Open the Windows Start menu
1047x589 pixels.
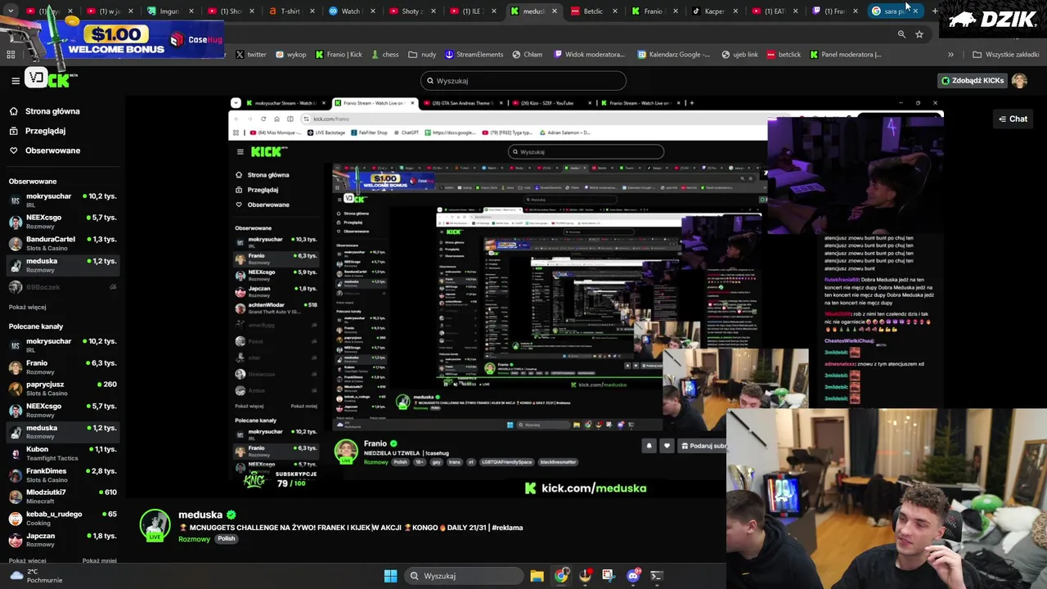(x=390, y=576)
